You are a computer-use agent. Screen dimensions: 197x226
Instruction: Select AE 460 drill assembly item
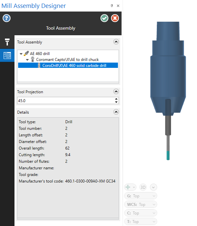point(40,54)
